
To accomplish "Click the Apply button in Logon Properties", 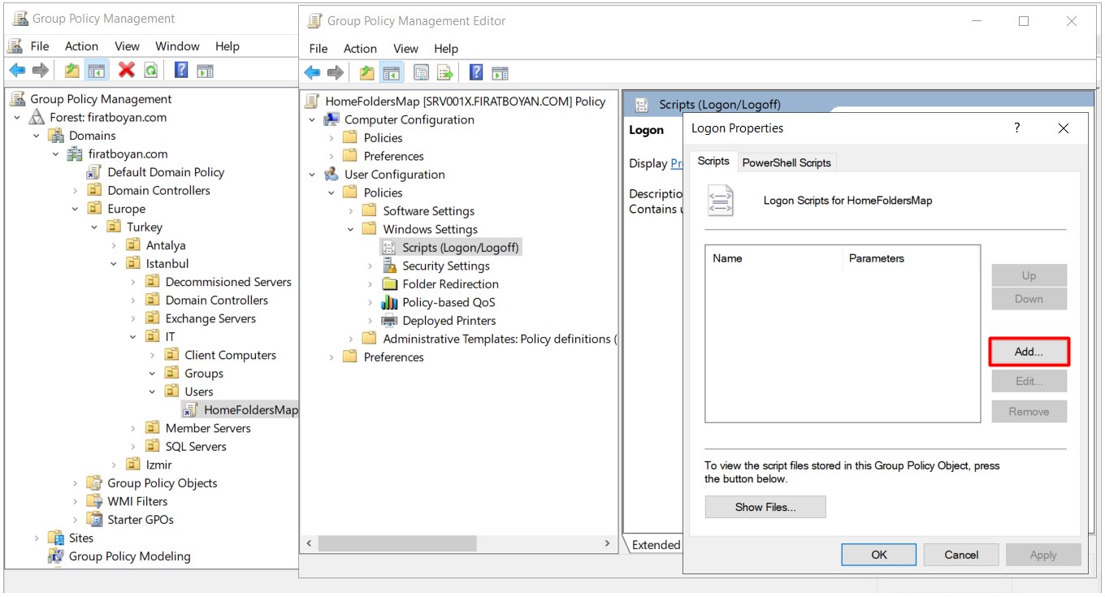I will 1043,555.
